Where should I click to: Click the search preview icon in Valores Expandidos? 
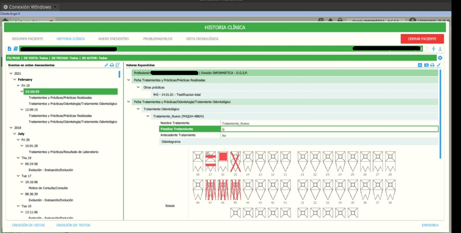tap(426, 65)
